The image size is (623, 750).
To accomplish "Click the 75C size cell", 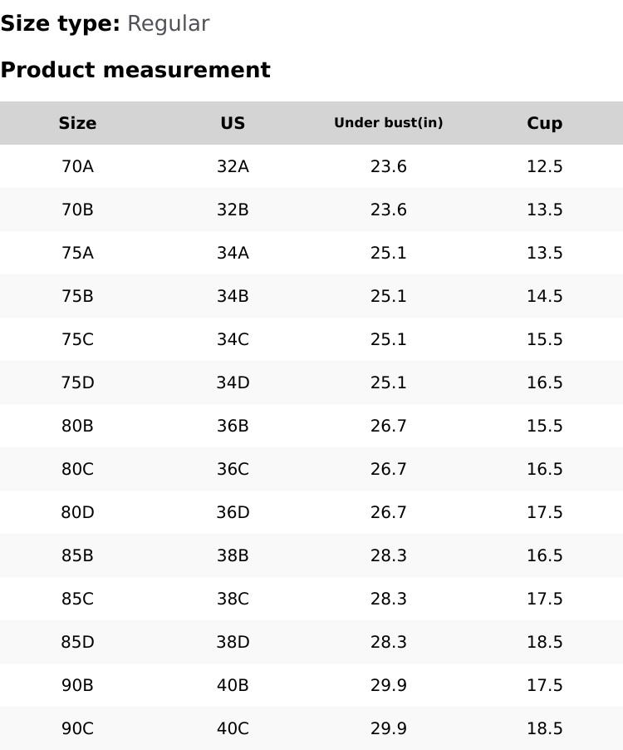I will tap(77, 339).
